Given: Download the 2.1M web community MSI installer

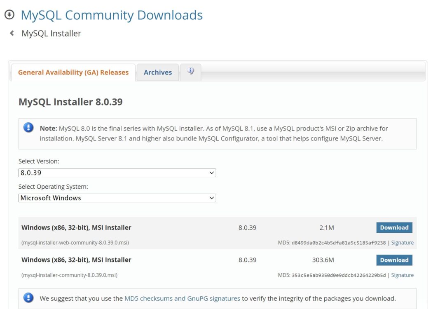Looking at the screenshot, I should 394,227.
